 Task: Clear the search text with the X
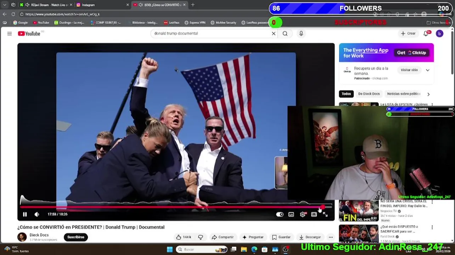click(274, 34)
